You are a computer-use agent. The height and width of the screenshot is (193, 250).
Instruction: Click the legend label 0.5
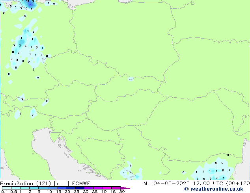pos(14,191)
